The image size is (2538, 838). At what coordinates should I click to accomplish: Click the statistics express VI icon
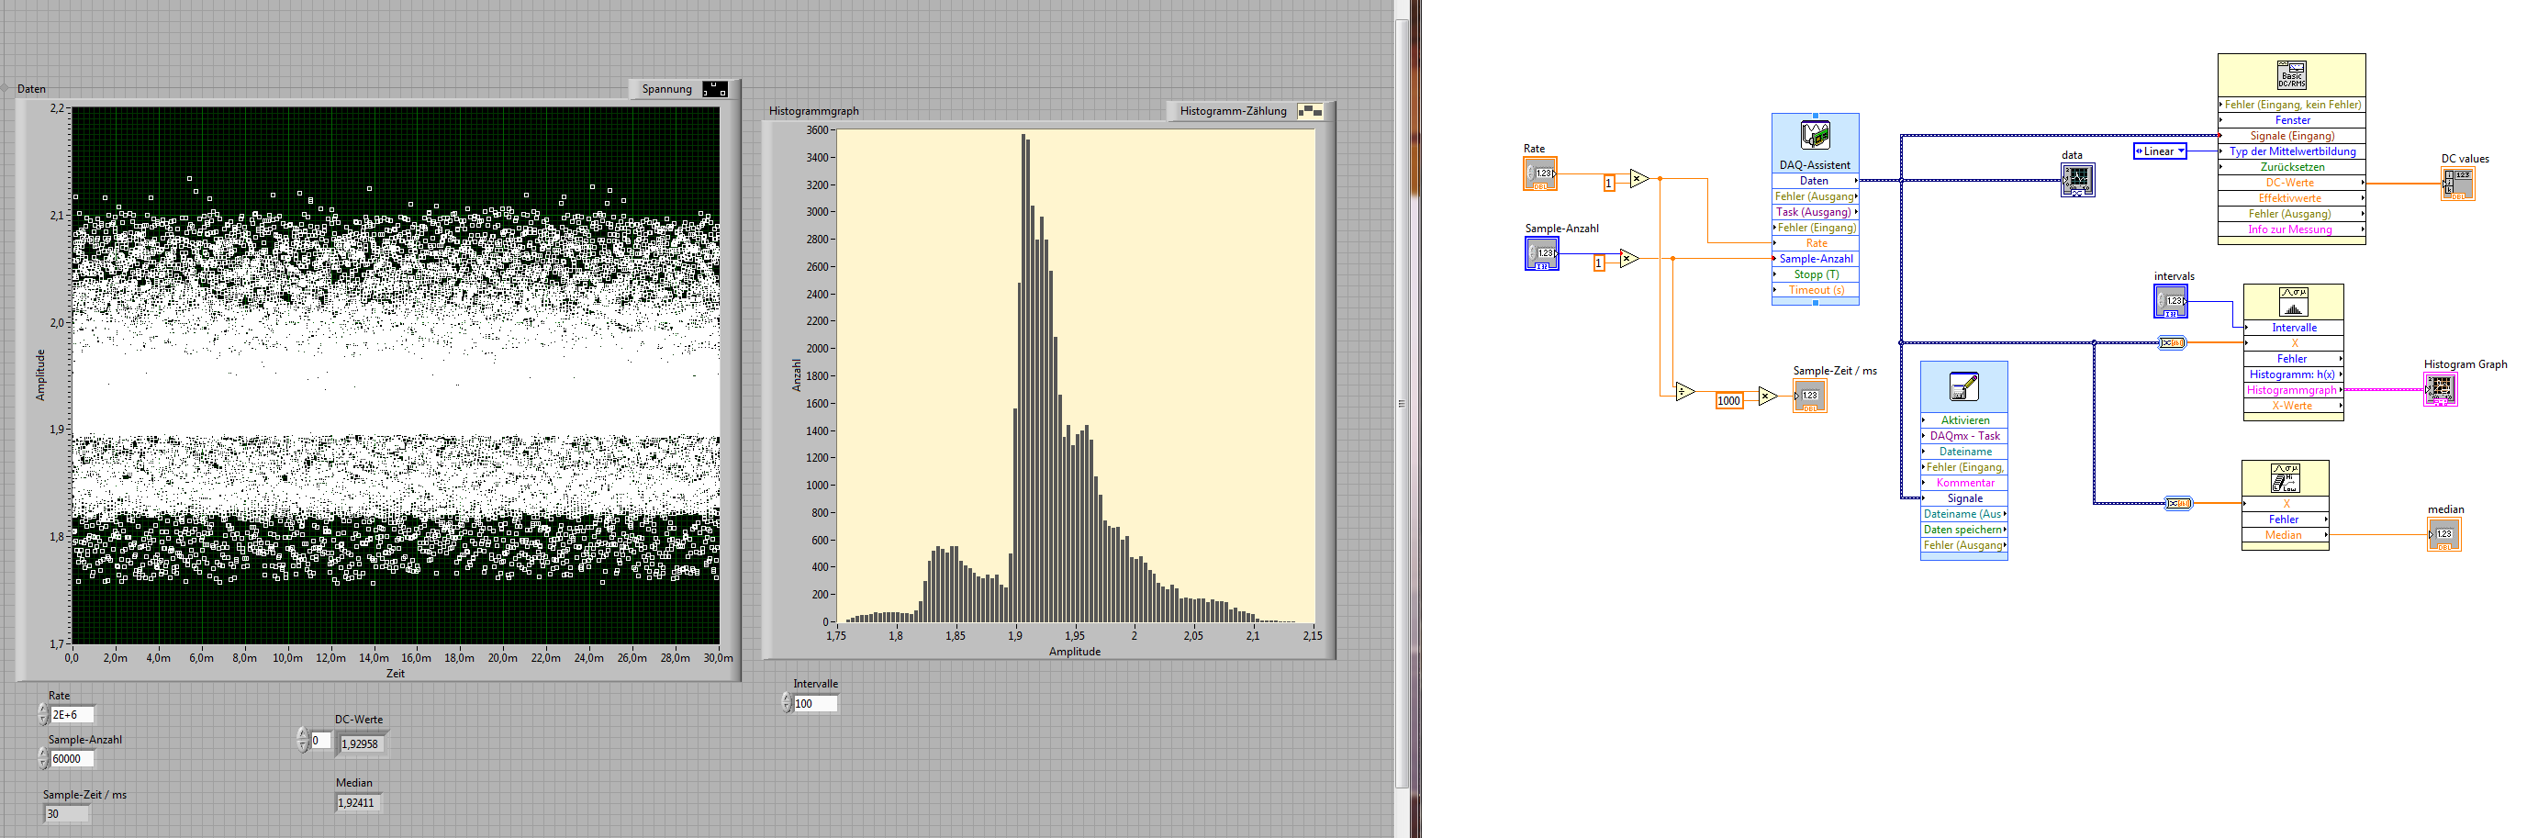[x=2285, y=477]
